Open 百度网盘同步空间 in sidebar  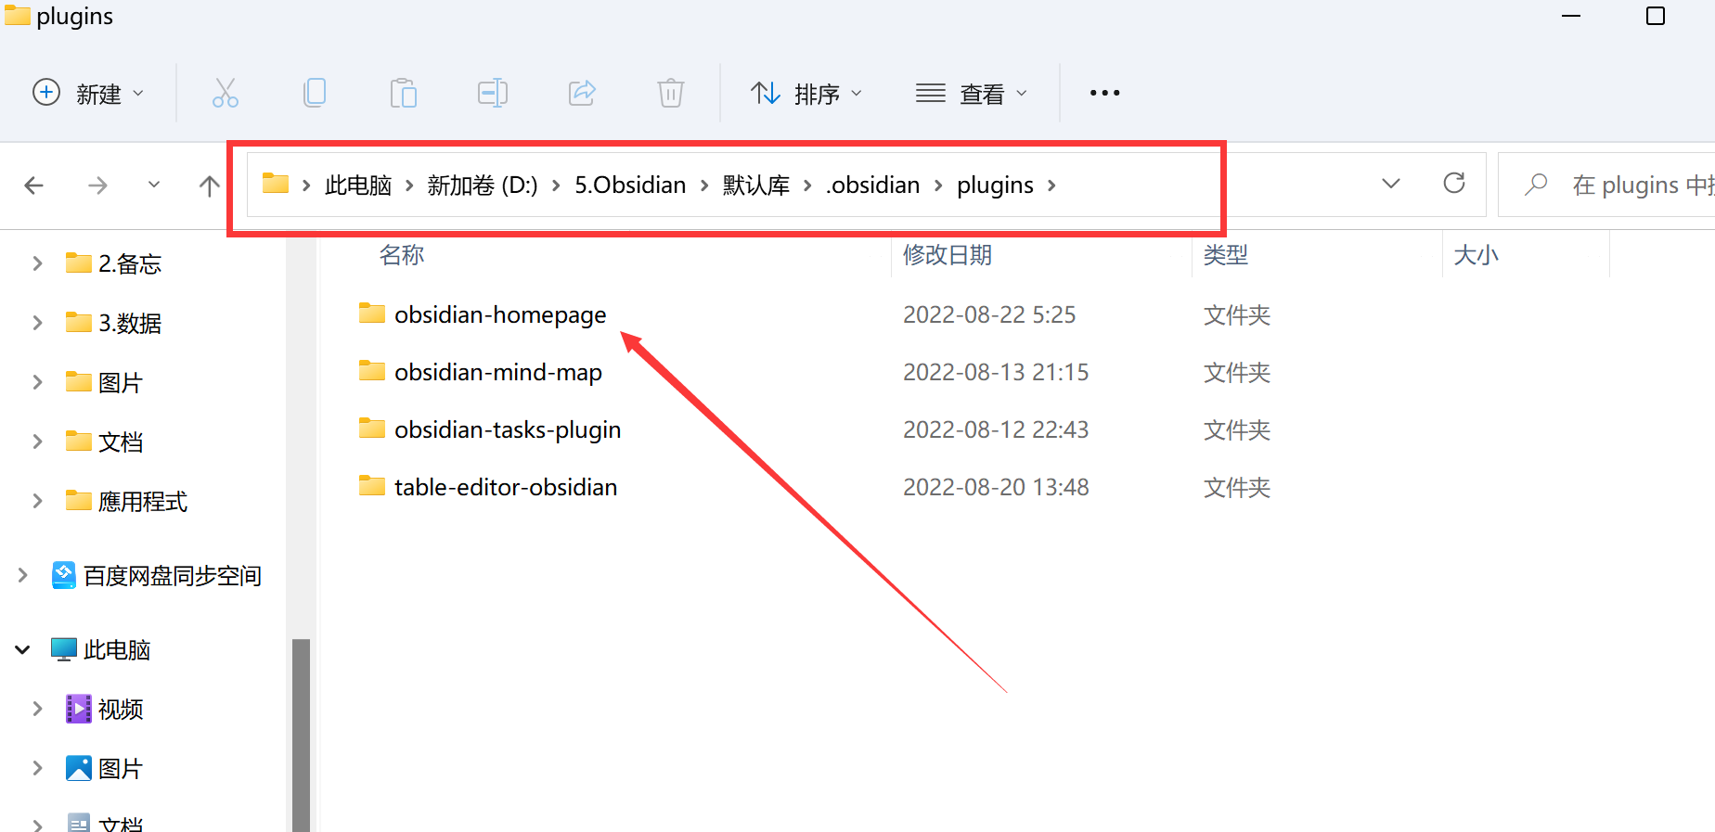[x=173, y=576]
